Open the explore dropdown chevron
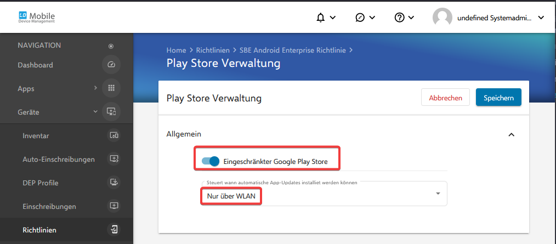The width and height of the screenshot is (556, 244). pyautogui.click(x=372, y=18)
